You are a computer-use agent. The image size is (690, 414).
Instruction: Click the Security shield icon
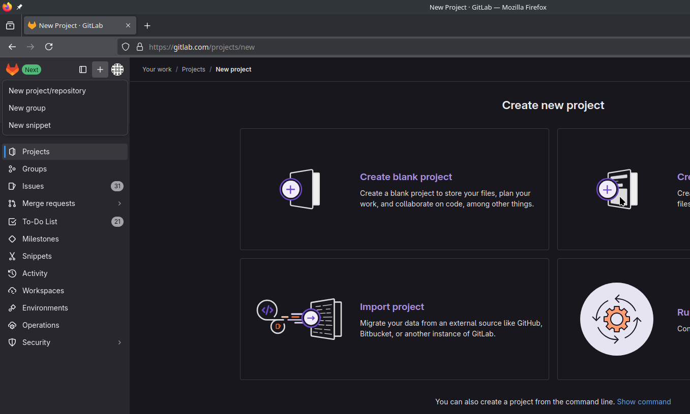[x=12, y=342]
